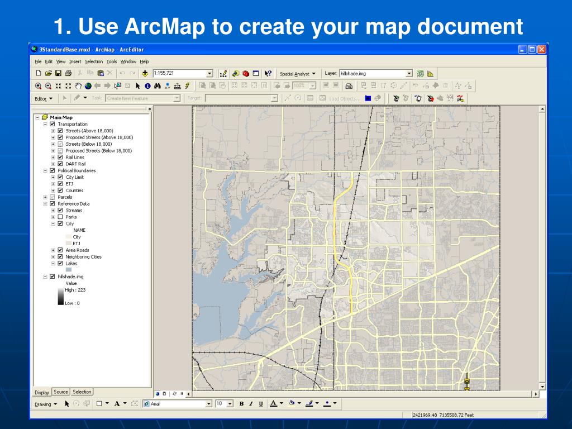
Task: Expand the Area Roads layer node
Action: coord(53,250)
